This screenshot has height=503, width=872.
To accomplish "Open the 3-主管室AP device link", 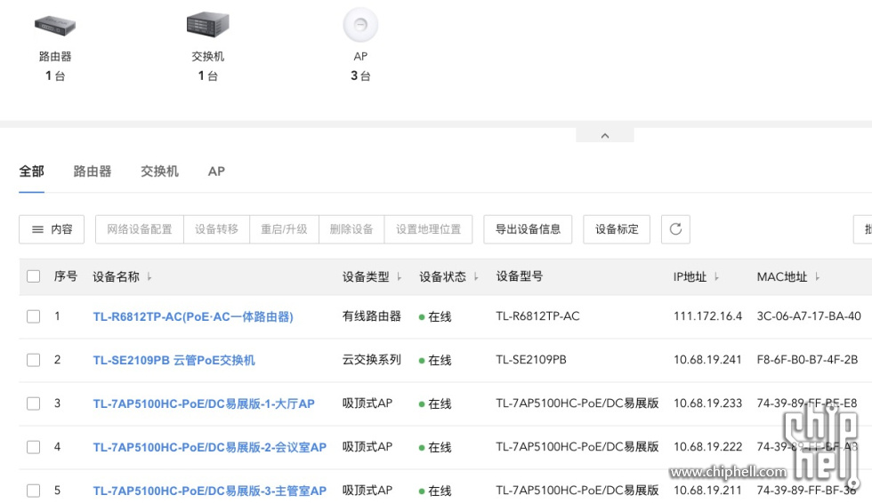I will click(210, 491).
